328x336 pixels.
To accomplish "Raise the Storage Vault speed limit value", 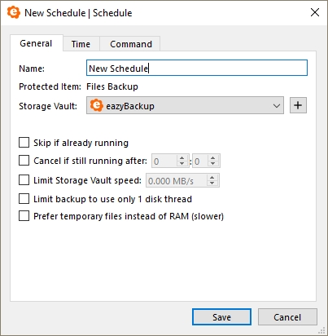I will pos(212,178).
